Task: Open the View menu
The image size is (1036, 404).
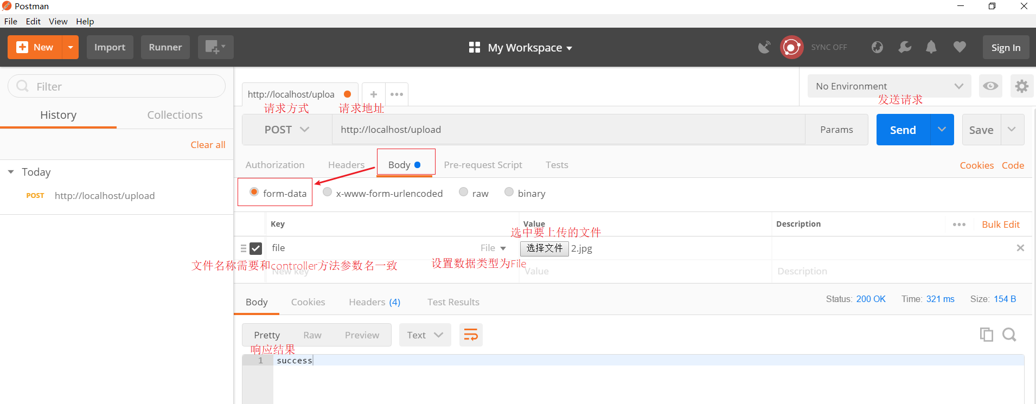Action: (58, 21)
